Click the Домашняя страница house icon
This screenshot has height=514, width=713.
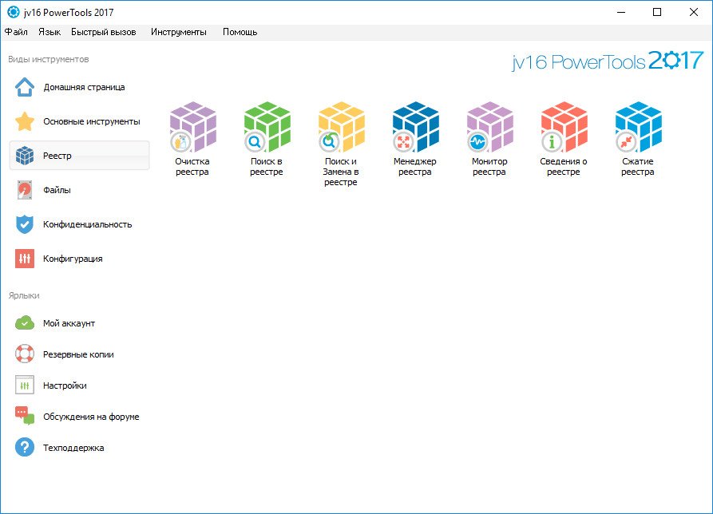[x=25, y=87]
